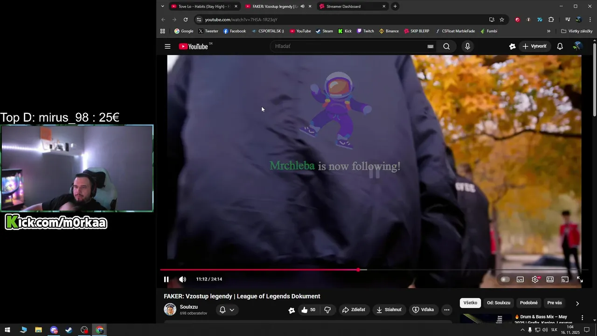Open the Chrome menu three dots
This screenshot has width=597, height=336.
[x=590, y=20]
